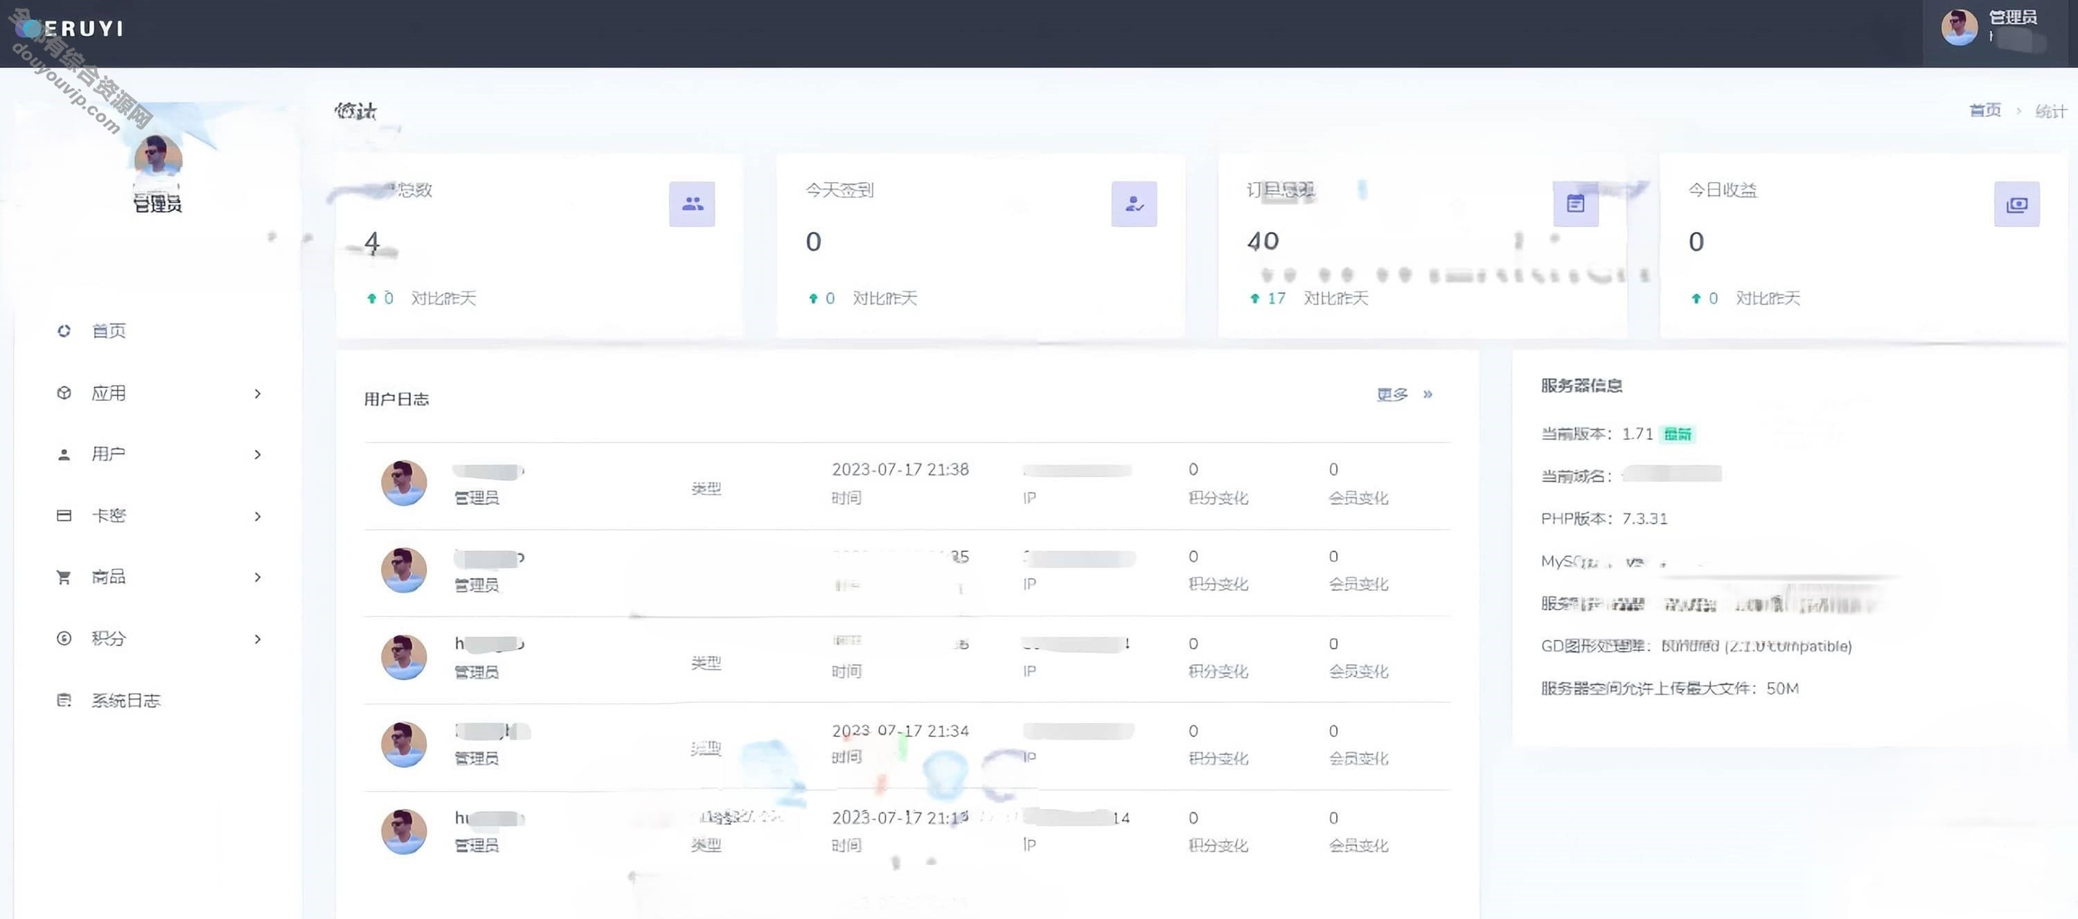Image resolution: width=2078 pixels, height=919 pixels.
Task: Click the PHP版本: 7.3.31 line
Action: (x=1604, y=519)
